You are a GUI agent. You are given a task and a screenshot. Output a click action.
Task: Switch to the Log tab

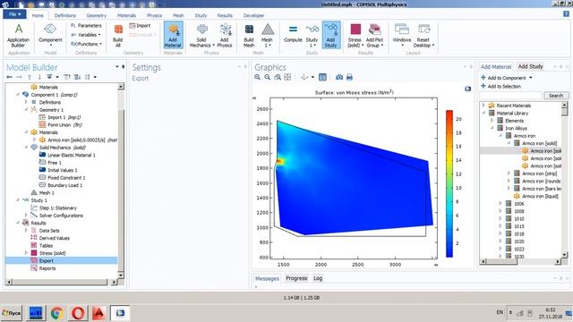tap(318, 278)
